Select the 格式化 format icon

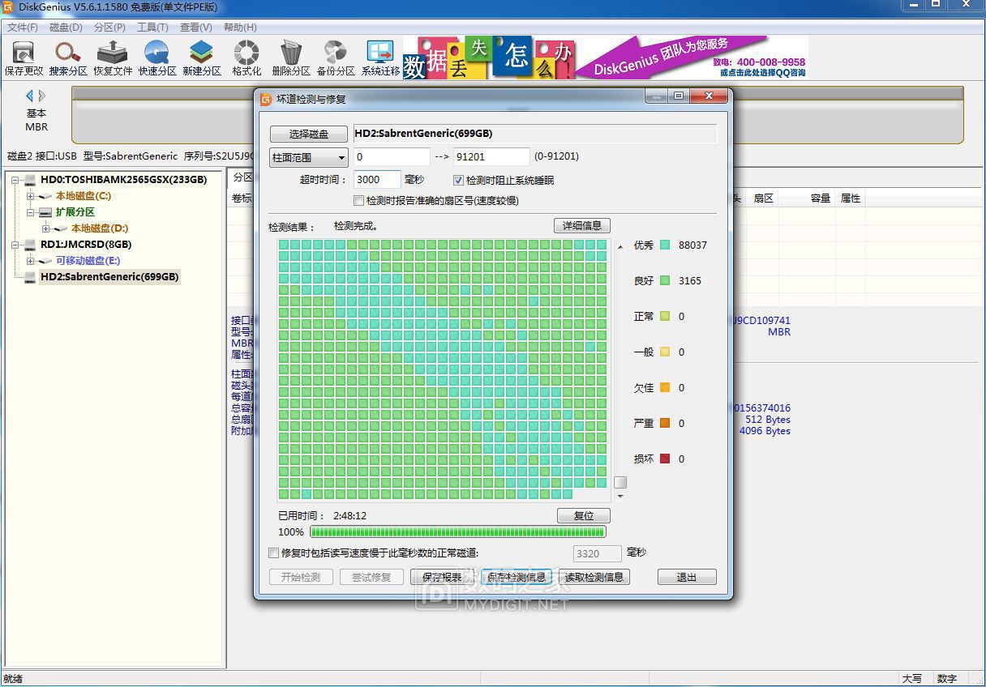(246, 58)
